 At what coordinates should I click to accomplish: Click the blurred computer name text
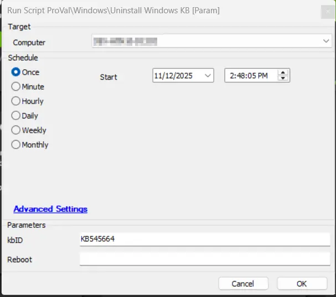point(126,41)
